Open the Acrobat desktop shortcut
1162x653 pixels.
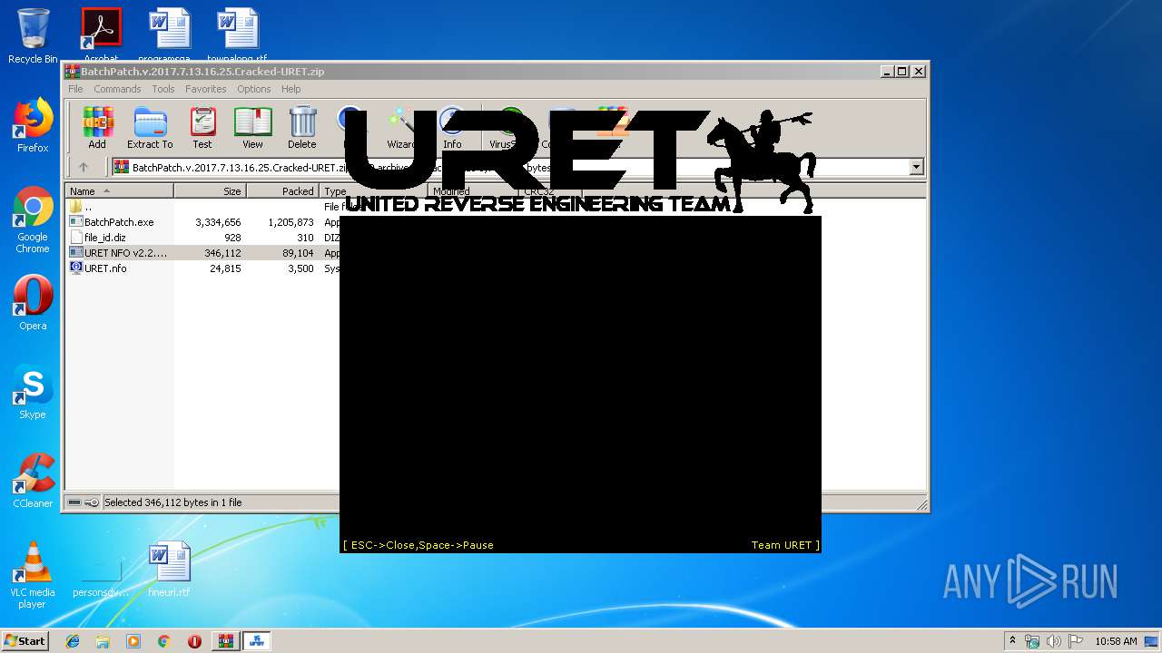101,36
